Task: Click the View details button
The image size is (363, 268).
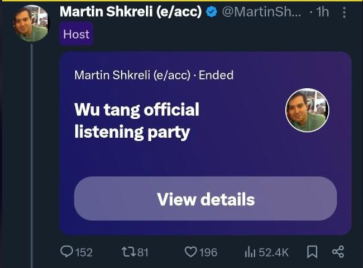Action: pos(205,199)
